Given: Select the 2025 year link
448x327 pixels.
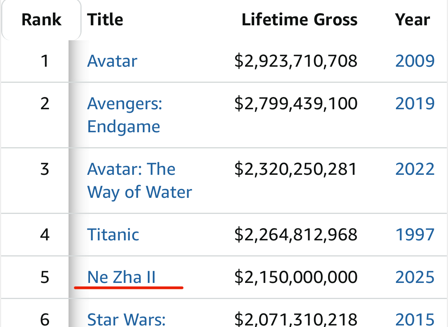Looking at the screenshot, I should pos(415,277).
